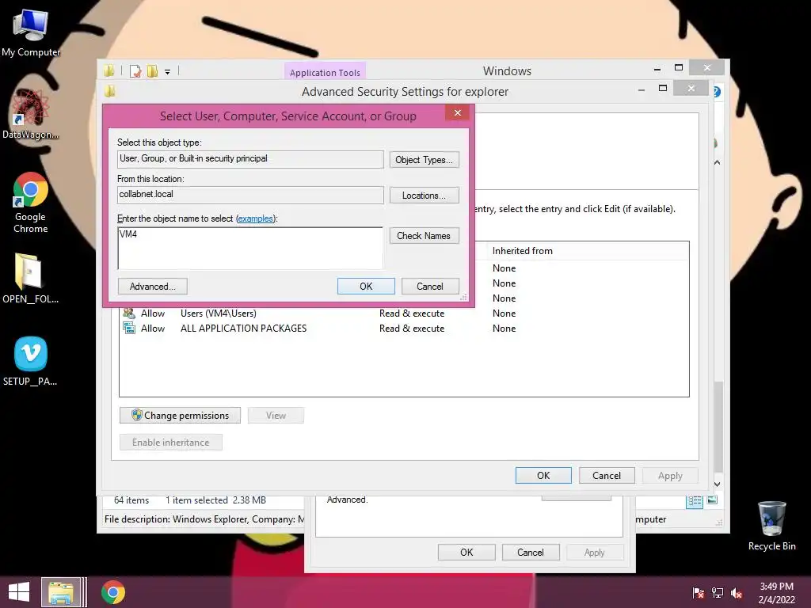Open Action Center flag tray icon
Image resolution: width=811 pixels, height=608 pixels.
click(x=699, y=592)
